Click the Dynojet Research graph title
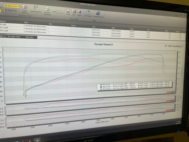 [104, 44]
